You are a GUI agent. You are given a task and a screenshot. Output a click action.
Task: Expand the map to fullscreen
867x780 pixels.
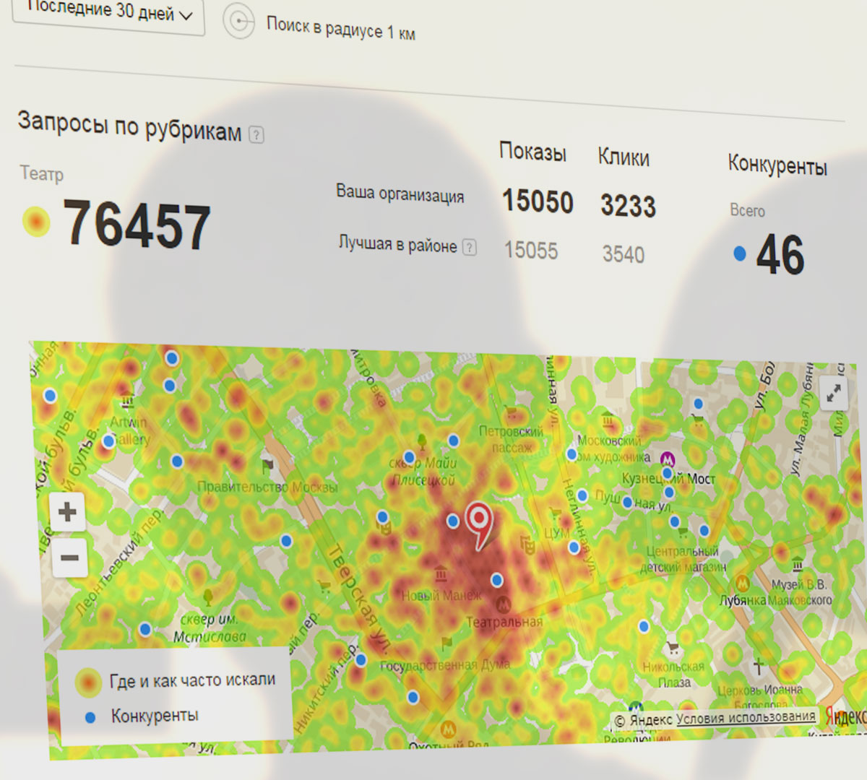click(x=834, y=394)
